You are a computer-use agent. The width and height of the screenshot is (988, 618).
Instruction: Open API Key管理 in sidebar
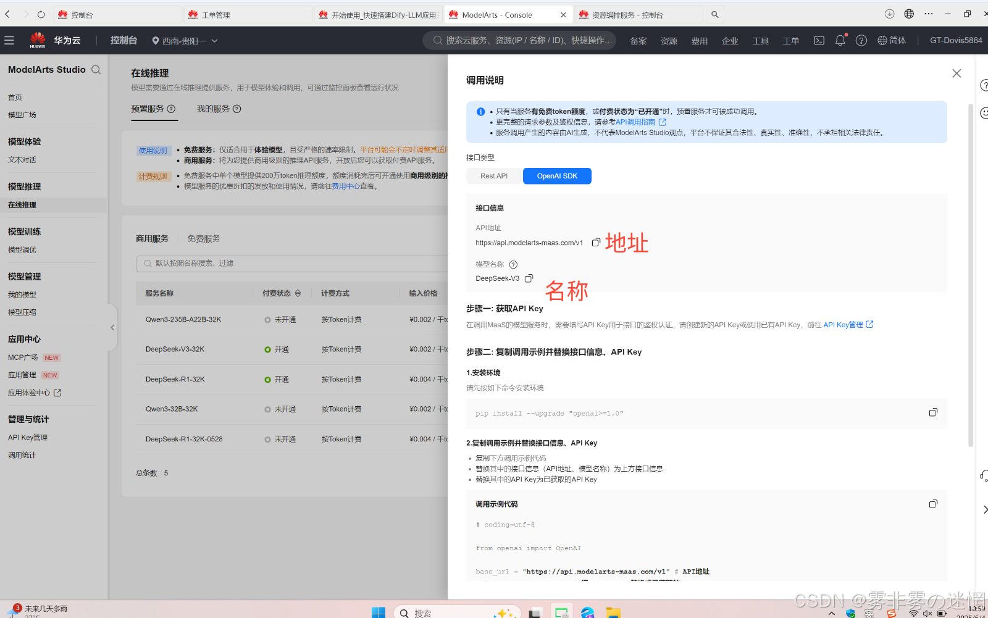(x=28, y=438)
